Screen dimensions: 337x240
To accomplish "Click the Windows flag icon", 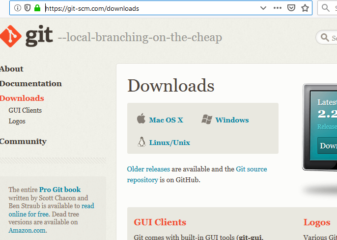I will click(207, 119).
